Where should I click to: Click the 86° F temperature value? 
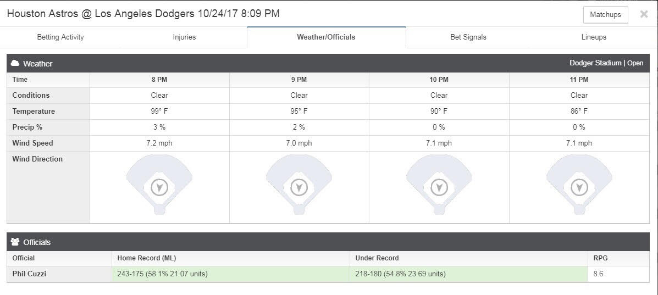(x=579, y=111)
